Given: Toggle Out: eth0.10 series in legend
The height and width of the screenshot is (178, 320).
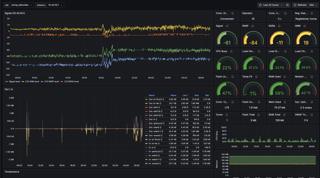Looking at the screenshot, I should coord(155,111).
